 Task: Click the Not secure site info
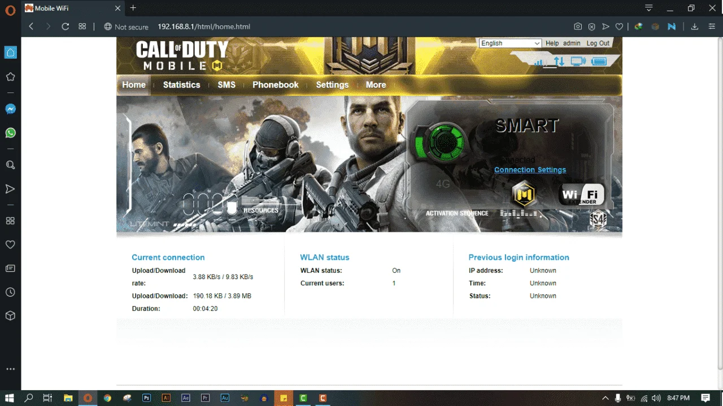click(126, 27)
